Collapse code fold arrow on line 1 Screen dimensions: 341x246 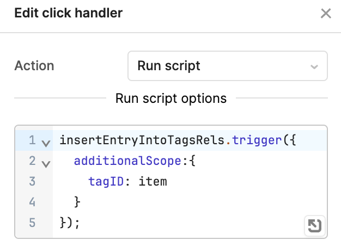point(46,143)
